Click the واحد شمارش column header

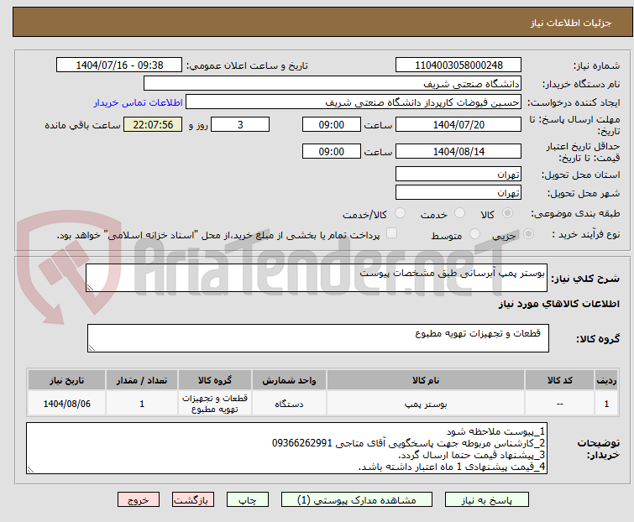point(289,380)
